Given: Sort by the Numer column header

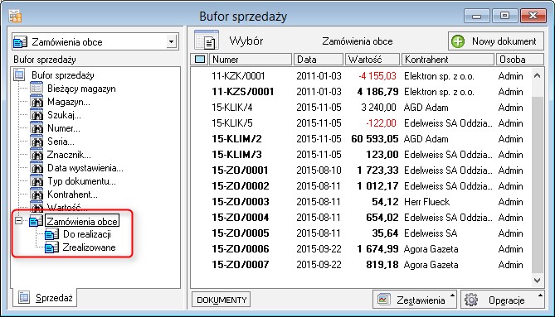Looking at the screenshot, I should (251, 60).
